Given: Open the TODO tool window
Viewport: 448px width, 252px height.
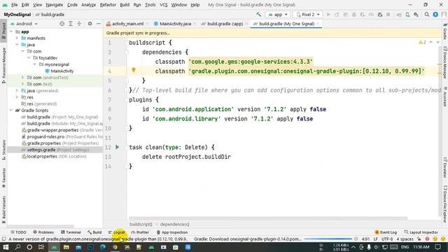Looking at the screenshot, I should (18, 232).
